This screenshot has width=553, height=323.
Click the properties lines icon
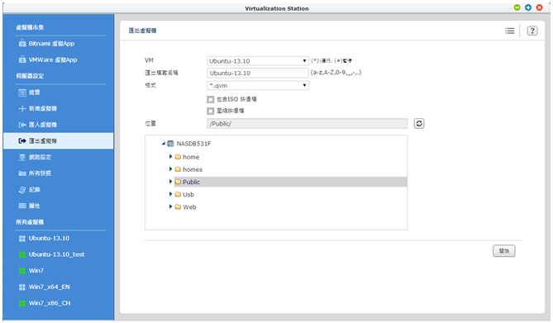22,206
